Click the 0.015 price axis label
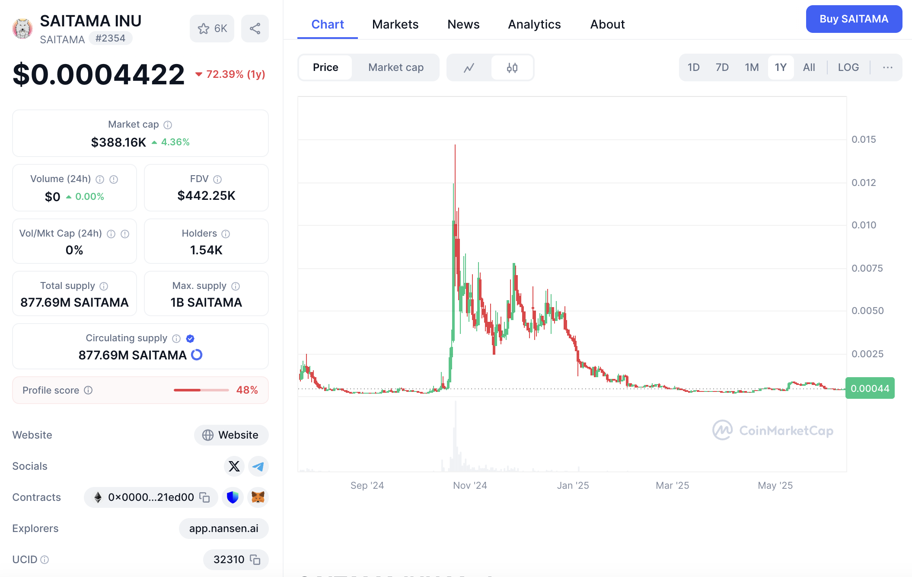 (x=864, y=140)
